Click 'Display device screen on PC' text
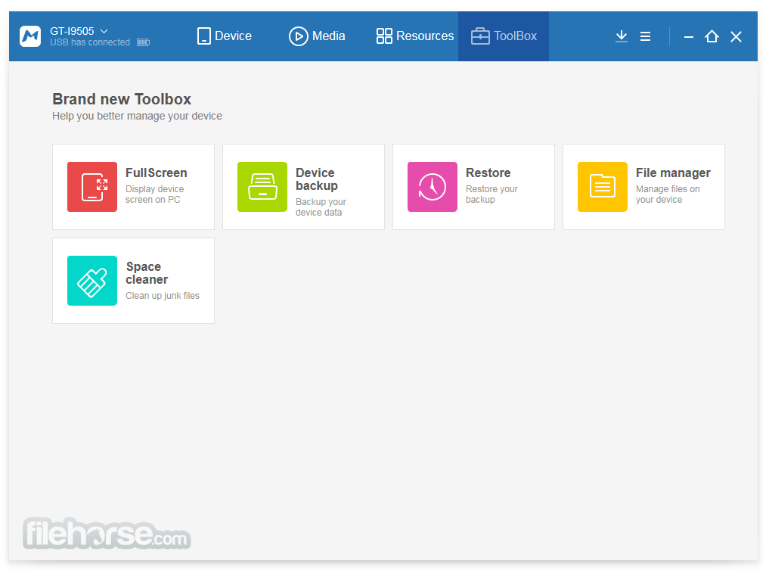 [x=154, y=194]
